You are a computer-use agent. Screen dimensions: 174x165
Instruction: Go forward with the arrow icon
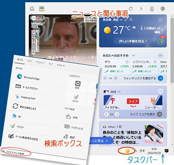[141, 9]
